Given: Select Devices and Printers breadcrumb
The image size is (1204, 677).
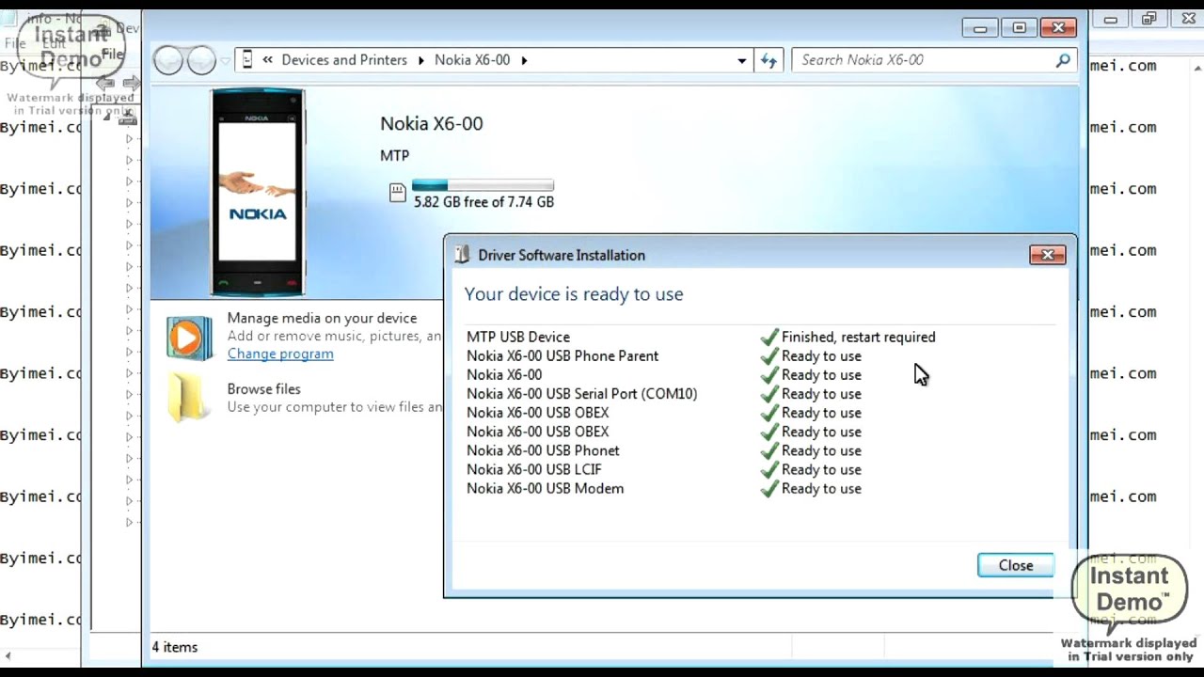Looking at the screenshot, I should 344,60.
